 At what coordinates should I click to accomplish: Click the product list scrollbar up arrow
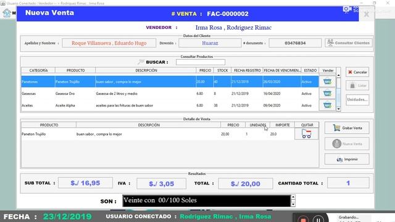point(339,75)
